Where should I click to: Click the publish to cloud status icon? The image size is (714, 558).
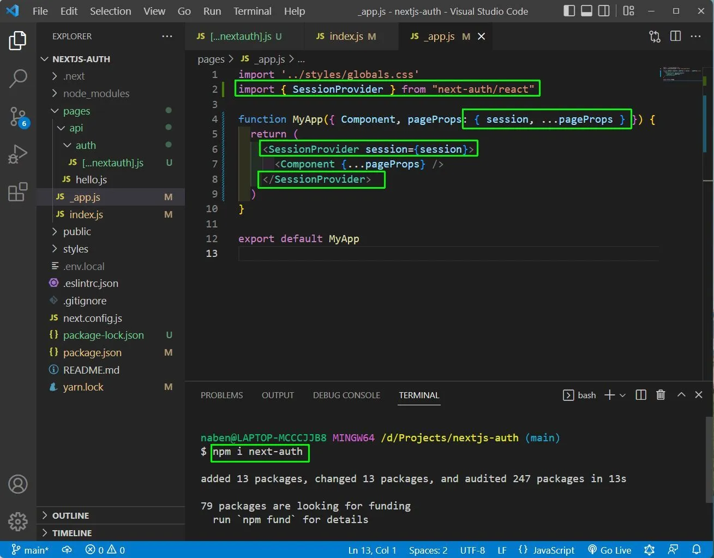(x=67, y=550)
